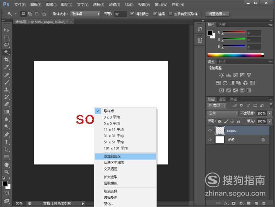Viewport: 275px width, 207px height.
Task: Select the Clone Stamp tool
Action: point(6,90)
